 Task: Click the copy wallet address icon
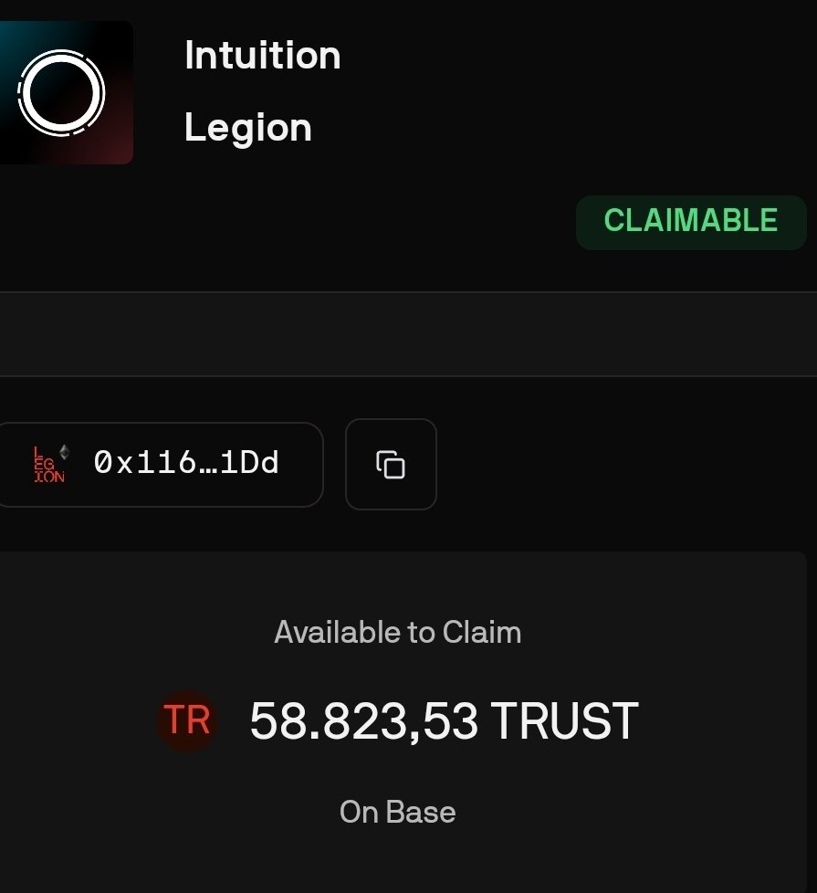click(391, 464)
